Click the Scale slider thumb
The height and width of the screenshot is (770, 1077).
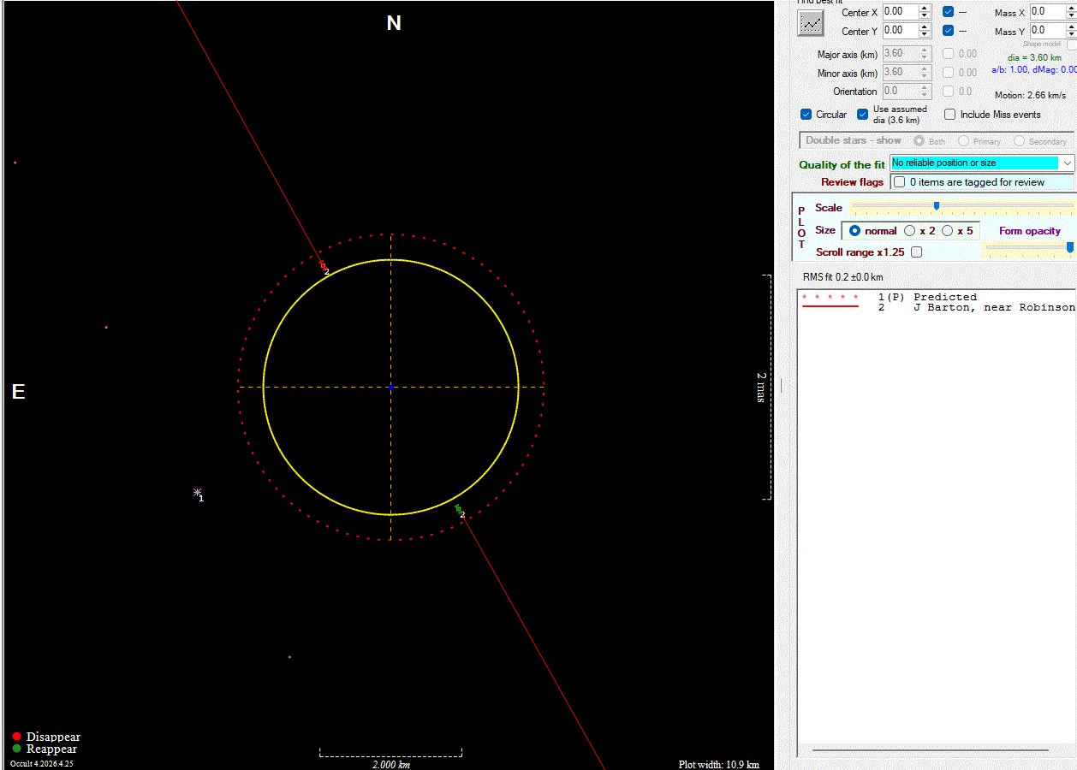pyautogui.click(x=937, y=205)
